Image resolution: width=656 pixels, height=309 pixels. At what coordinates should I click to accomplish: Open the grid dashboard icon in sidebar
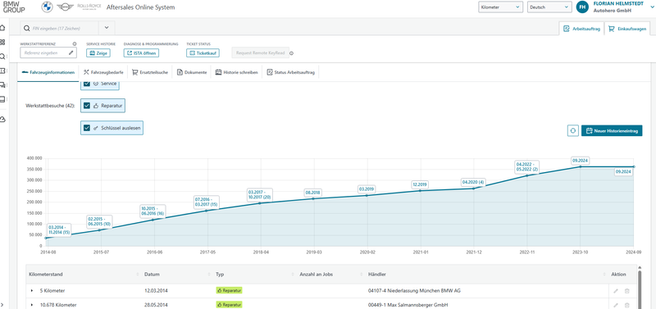pyautogui.click(x=2, y=43)
